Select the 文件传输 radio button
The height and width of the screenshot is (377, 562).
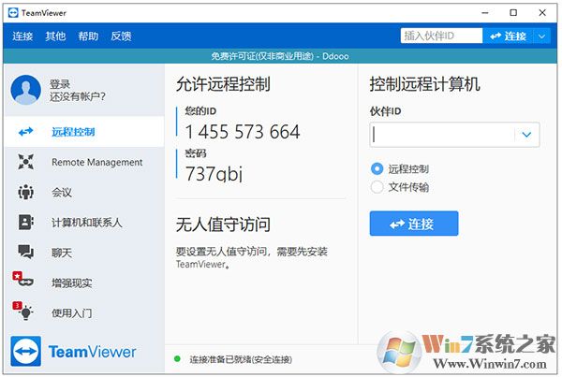coord(377,187)
